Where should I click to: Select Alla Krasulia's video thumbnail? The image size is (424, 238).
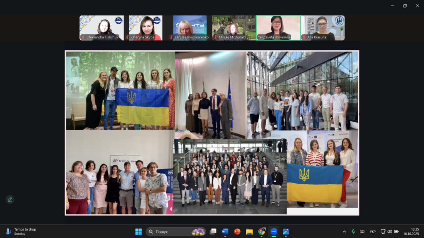323,28
